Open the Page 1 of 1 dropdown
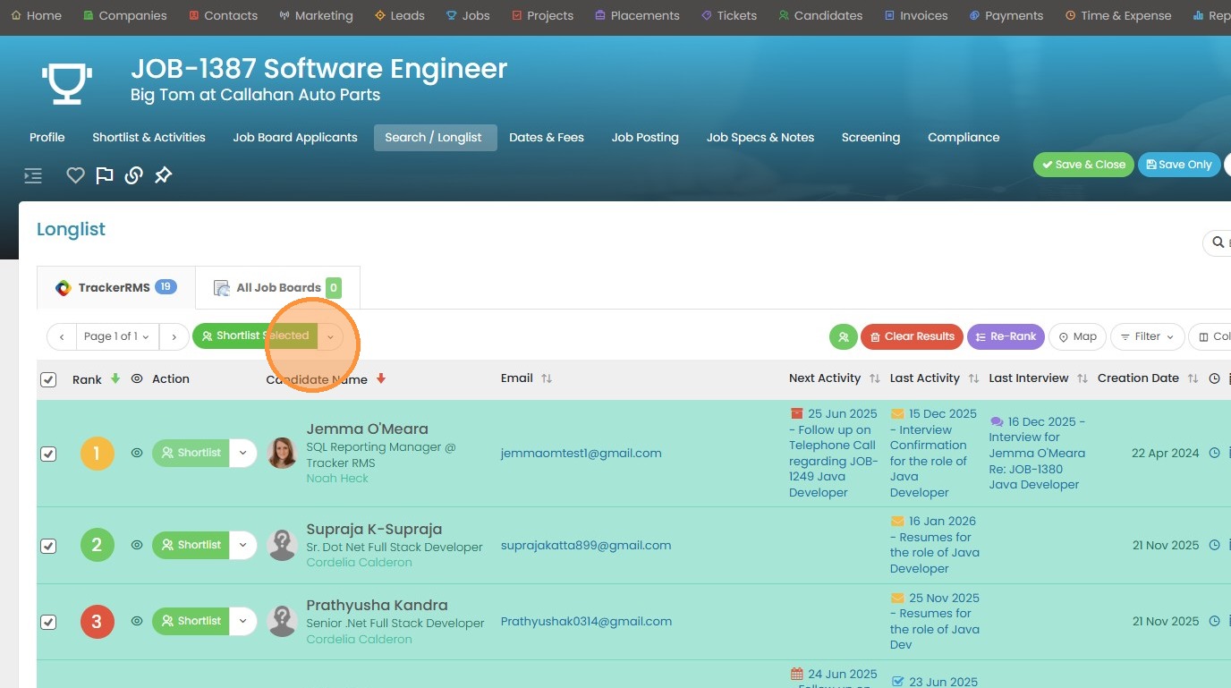The height and width of the screenshot is (688, 1231). point(118,336)
